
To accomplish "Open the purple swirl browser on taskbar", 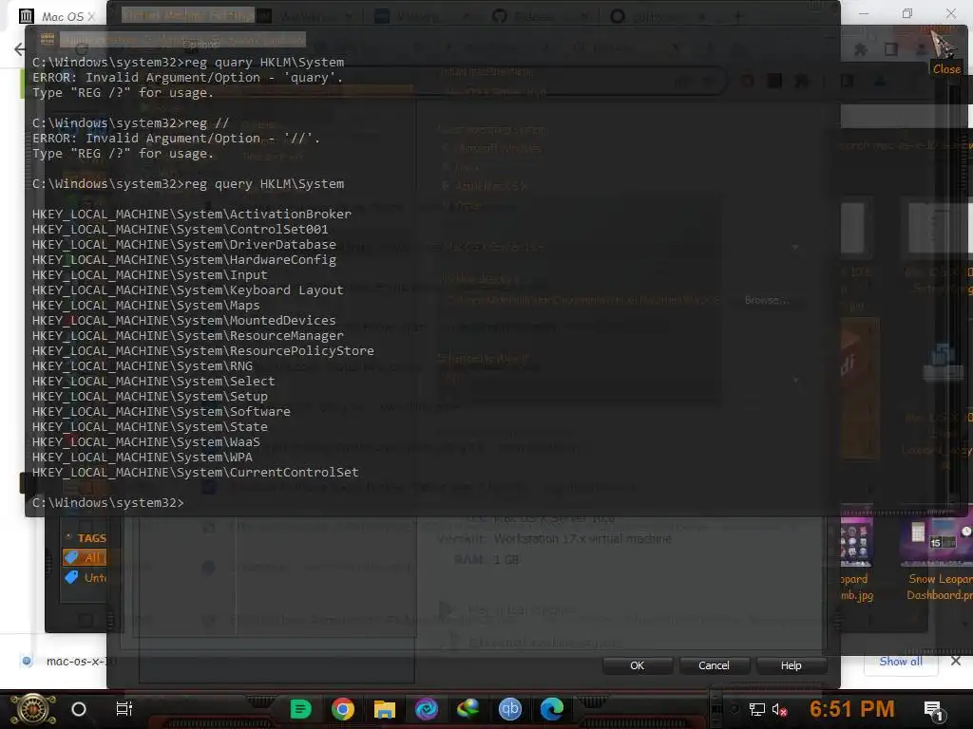I will point(427,709).
